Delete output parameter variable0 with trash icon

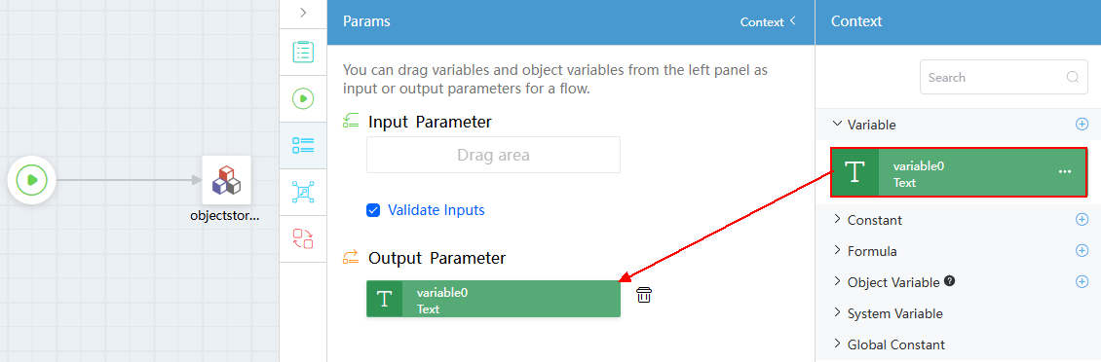tap(644, 296)
